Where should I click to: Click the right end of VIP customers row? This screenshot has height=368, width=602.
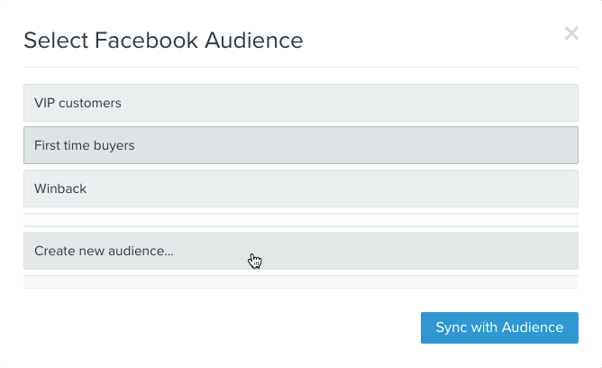(x=559, y=103)
